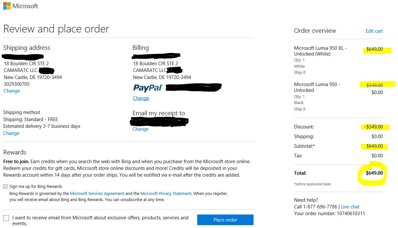Click the Review and place order heading

(x=56, y=29)
